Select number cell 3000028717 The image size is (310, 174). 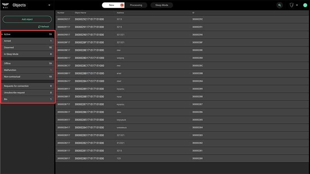point(64,104)
